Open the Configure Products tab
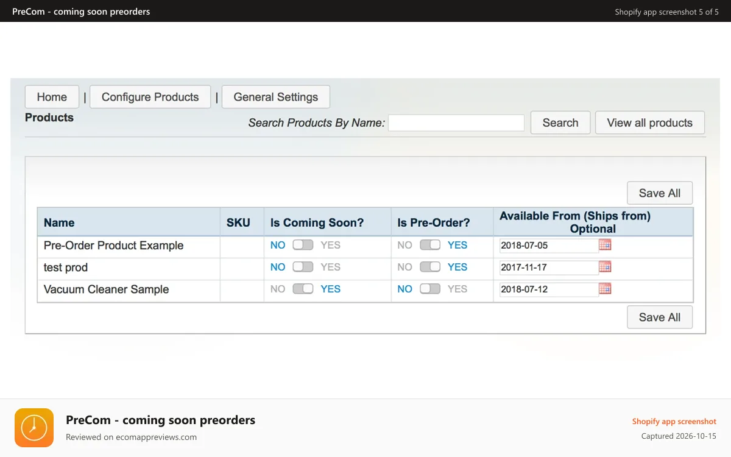The height and width of the screenshot is (457, 731). coord(150,97)
